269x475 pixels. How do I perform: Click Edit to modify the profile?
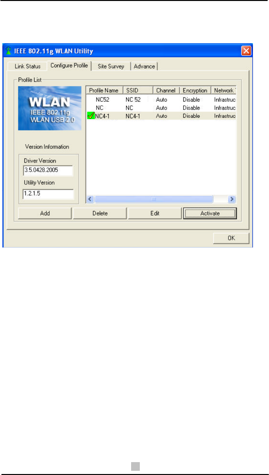coord(155,213)
